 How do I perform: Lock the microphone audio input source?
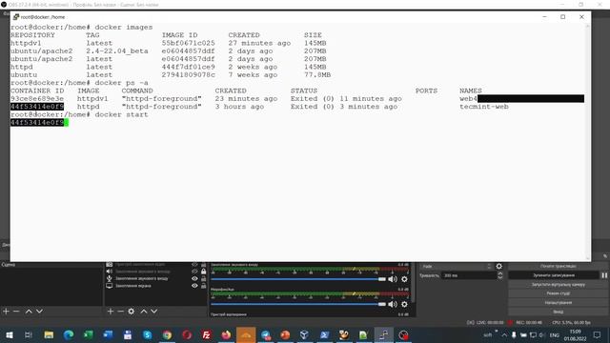(203, 278)
